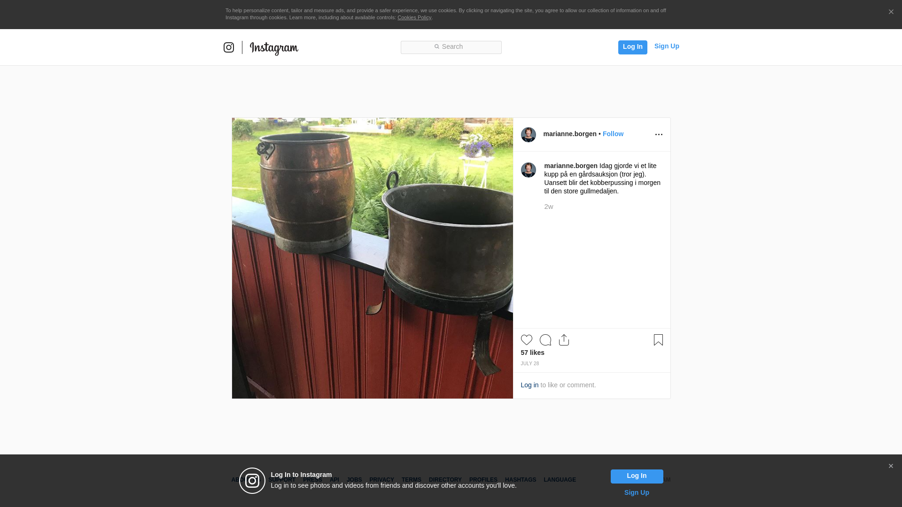Open the PRIVACY footer link
The width and height of the screenshot is (902, 507).
click(381, 480)
